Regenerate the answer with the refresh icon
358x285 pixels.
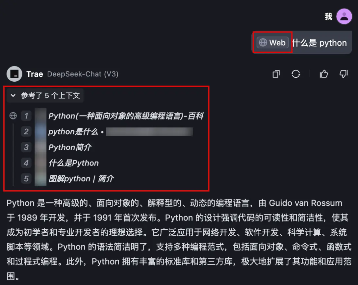(296, 74)
